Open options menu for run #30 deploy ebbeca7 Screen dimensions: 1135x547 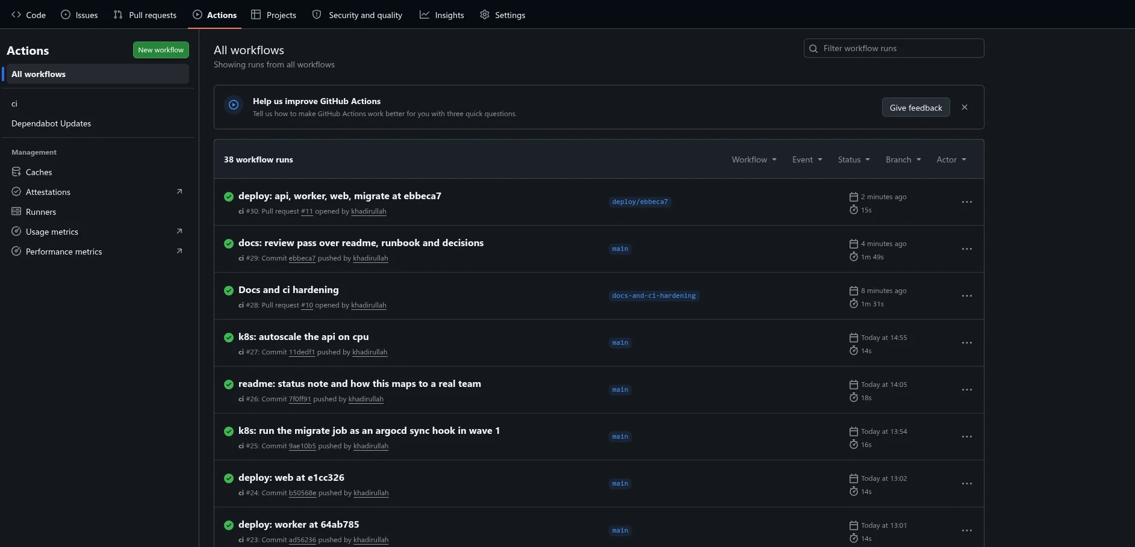click(967, 202)
